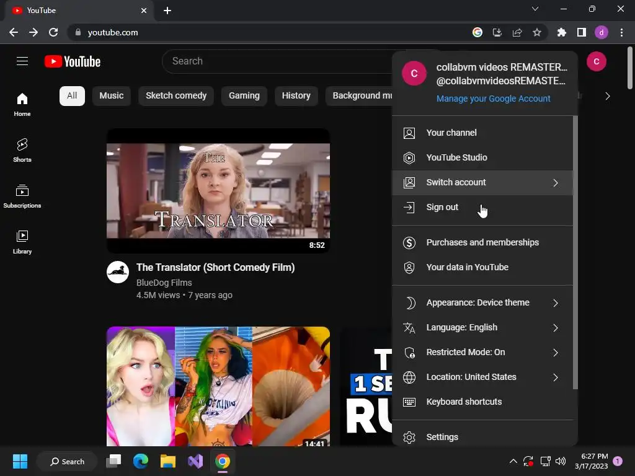The image size is (635, 476).
Task: Open Visual Studio from taskbar
Action: (195, 461)
